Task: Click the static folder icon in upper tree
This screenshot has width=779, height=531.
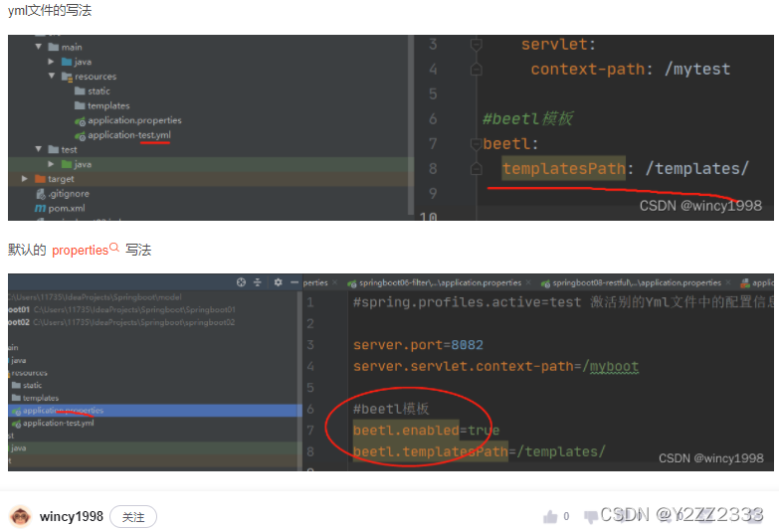Action: pyautogui.click(x=80, y=90)
